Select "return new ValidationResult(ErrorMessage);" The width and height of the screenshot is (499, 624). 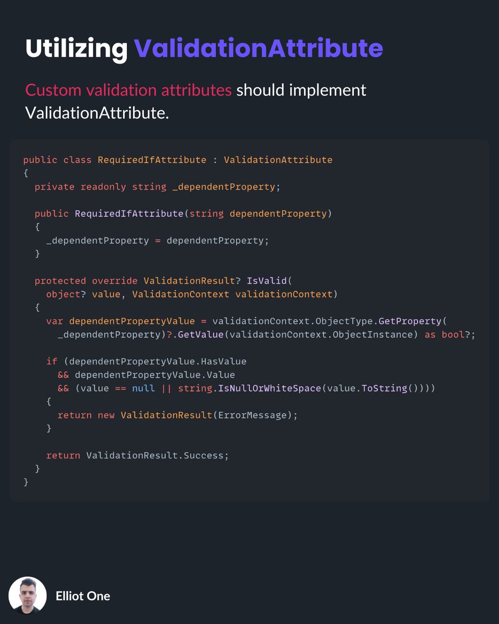178,415
